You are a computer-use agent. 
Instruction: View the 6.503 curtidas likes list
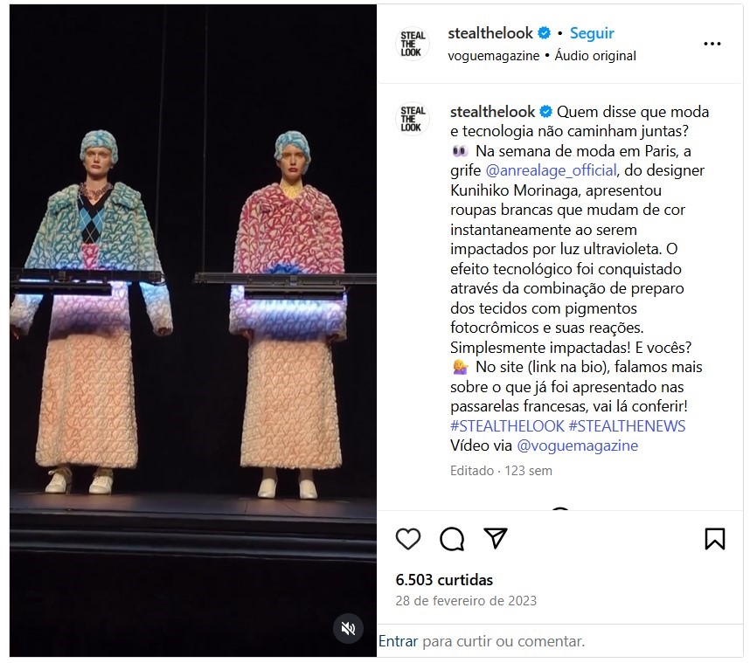coord(444,580)
